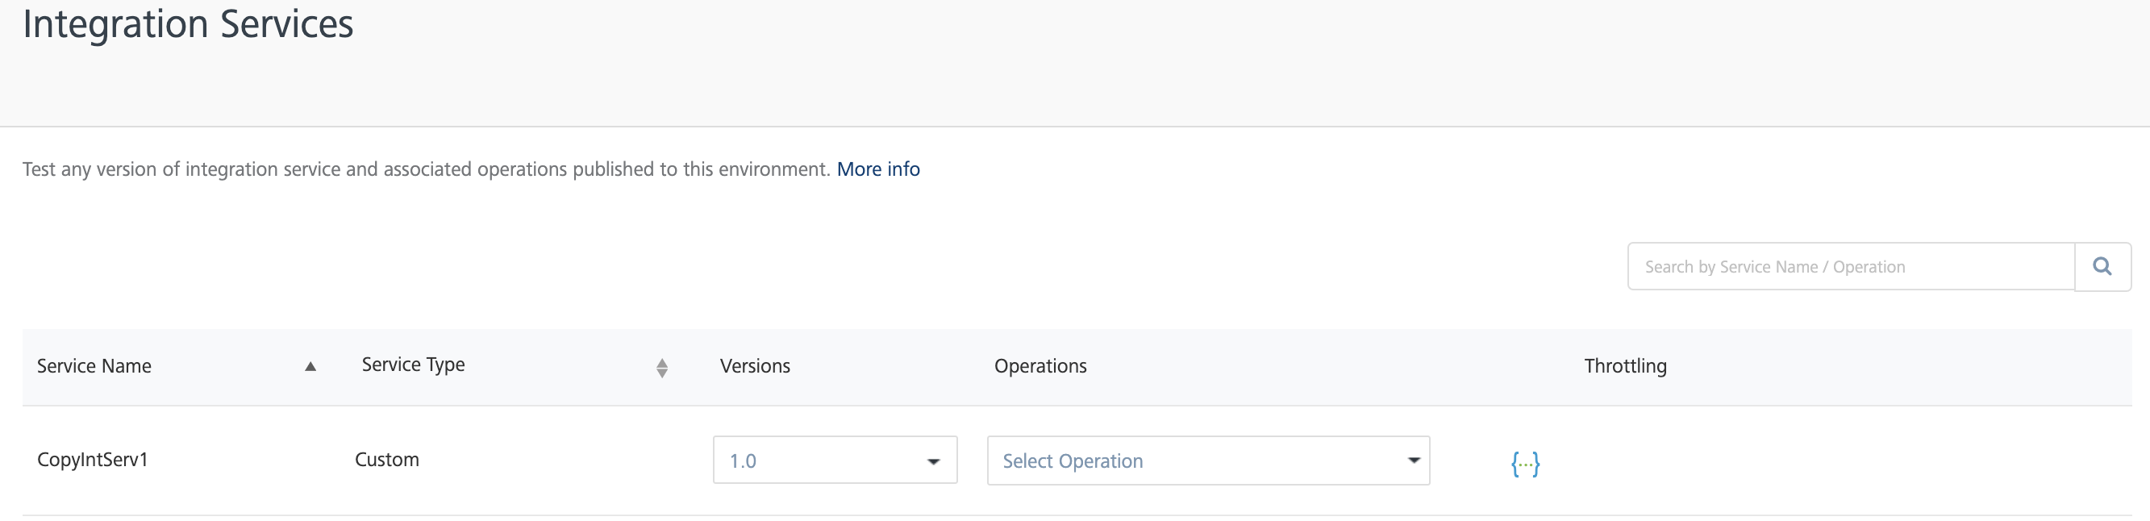
Task: Click the Versions column header
Action: pyautogui.click(x=755, y=365)
